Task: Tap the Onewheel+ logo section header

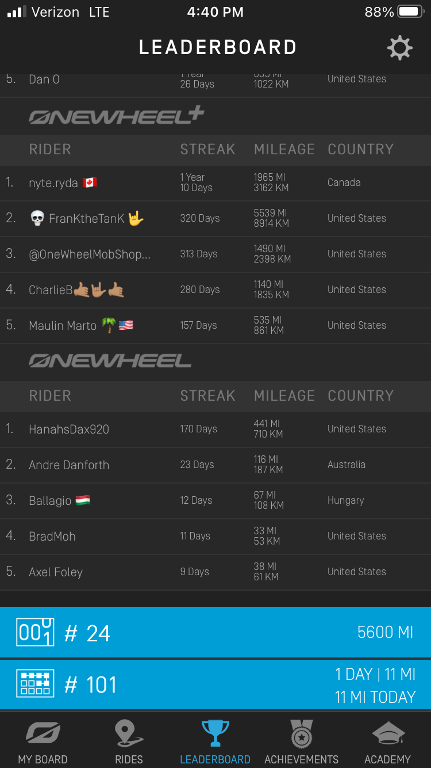Action: (117, 116)
